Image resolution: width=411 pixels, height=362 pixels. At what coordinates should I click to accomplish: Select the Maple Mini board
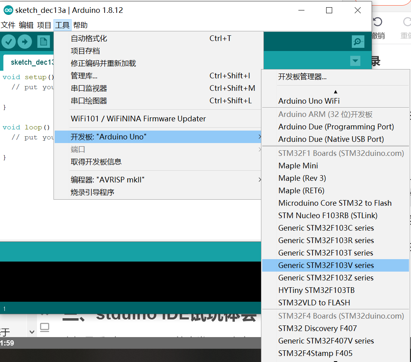335,166
